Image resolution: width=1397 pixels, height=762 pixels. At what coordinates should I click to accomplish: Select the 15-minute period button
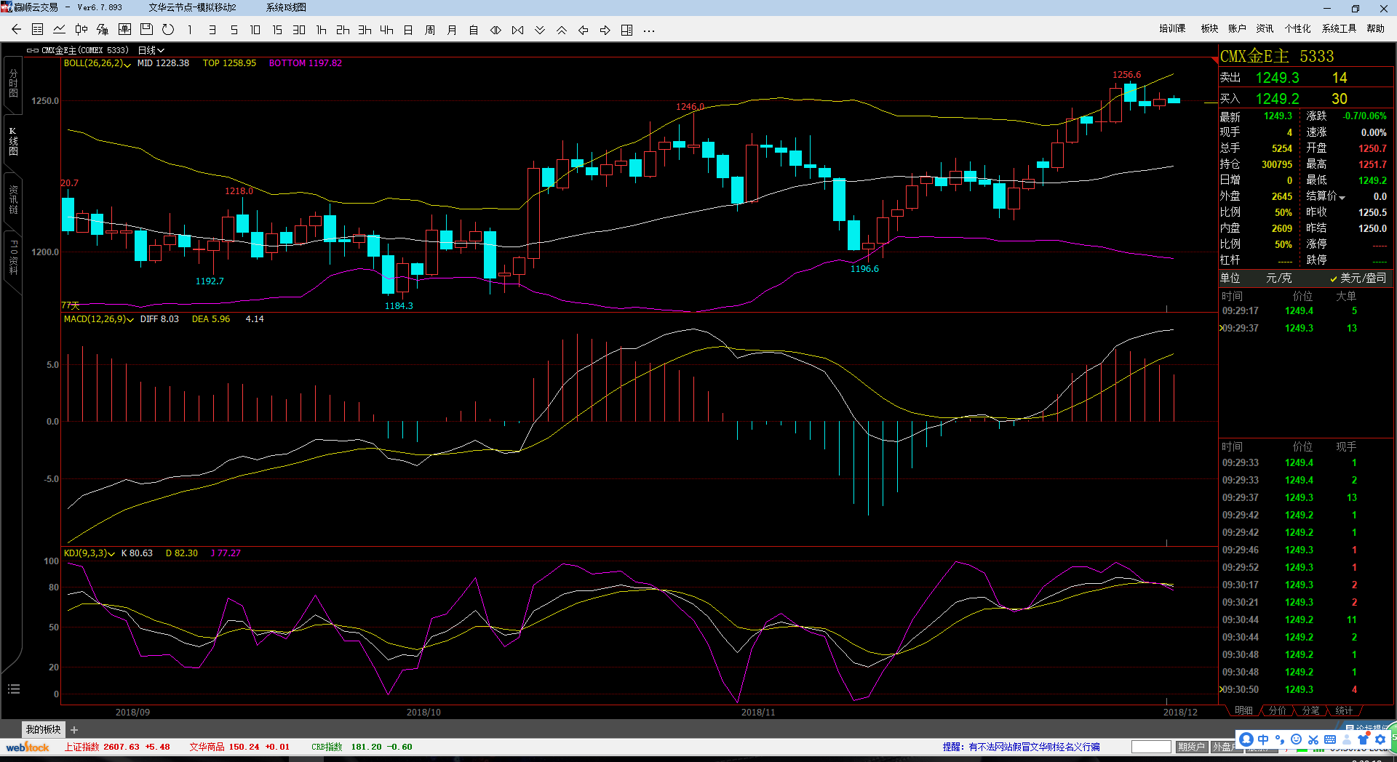tap(277, 30)
